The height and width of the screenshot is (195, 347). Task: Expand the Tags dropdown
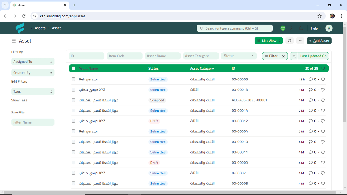coord(33,92)
